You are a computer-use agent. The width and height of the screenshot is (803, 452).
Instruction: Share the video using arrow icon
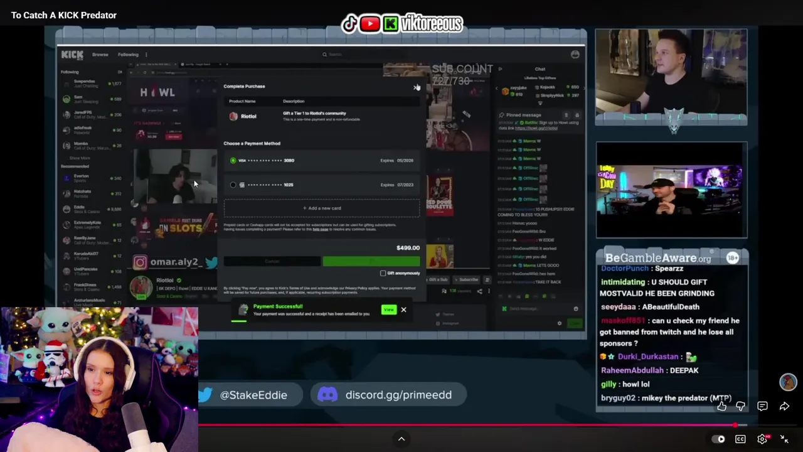[x=784, y=406]
